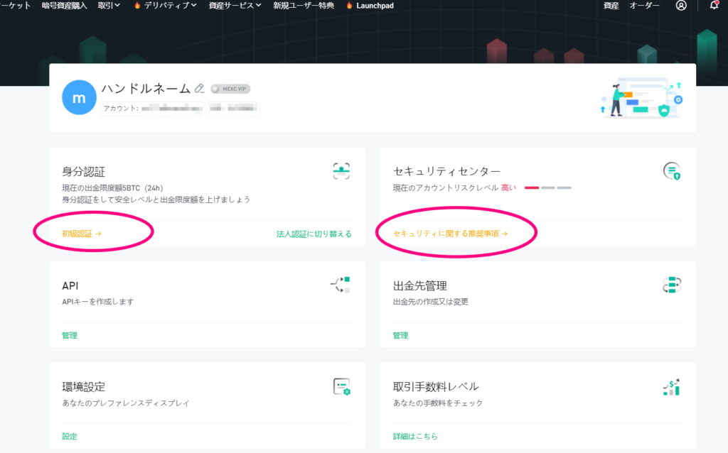Click the account risk level indicator bar
This screenshot has height=453, width=728.
pyautogui.click(x=547, y=187)
